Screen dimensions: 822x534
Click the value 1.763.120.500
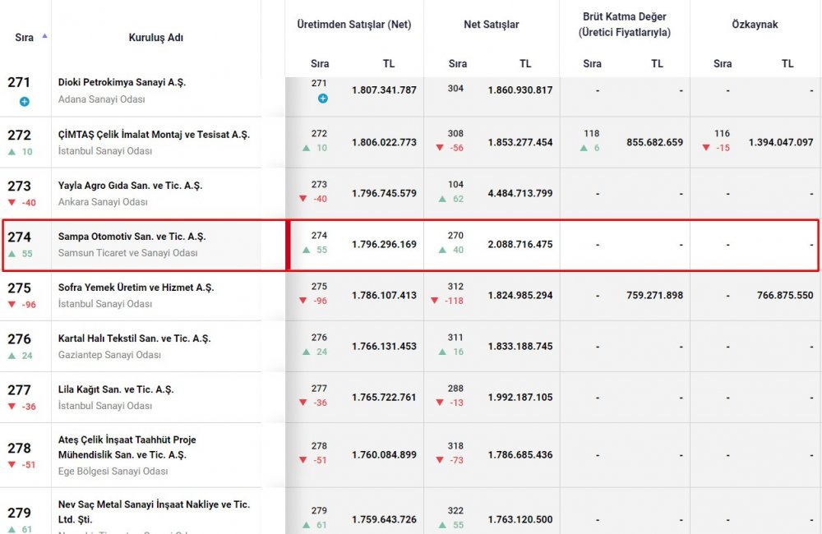click(x=520, y=519)
